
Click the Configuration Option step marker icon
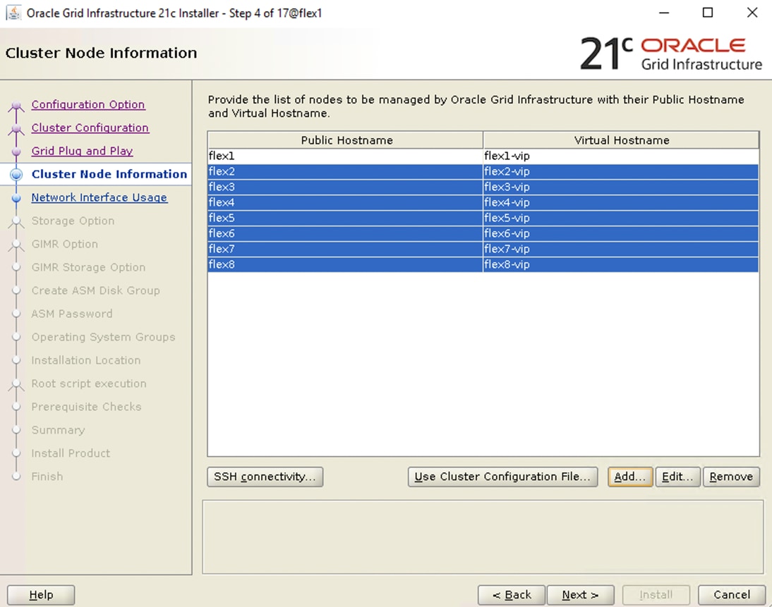[16, 106]
